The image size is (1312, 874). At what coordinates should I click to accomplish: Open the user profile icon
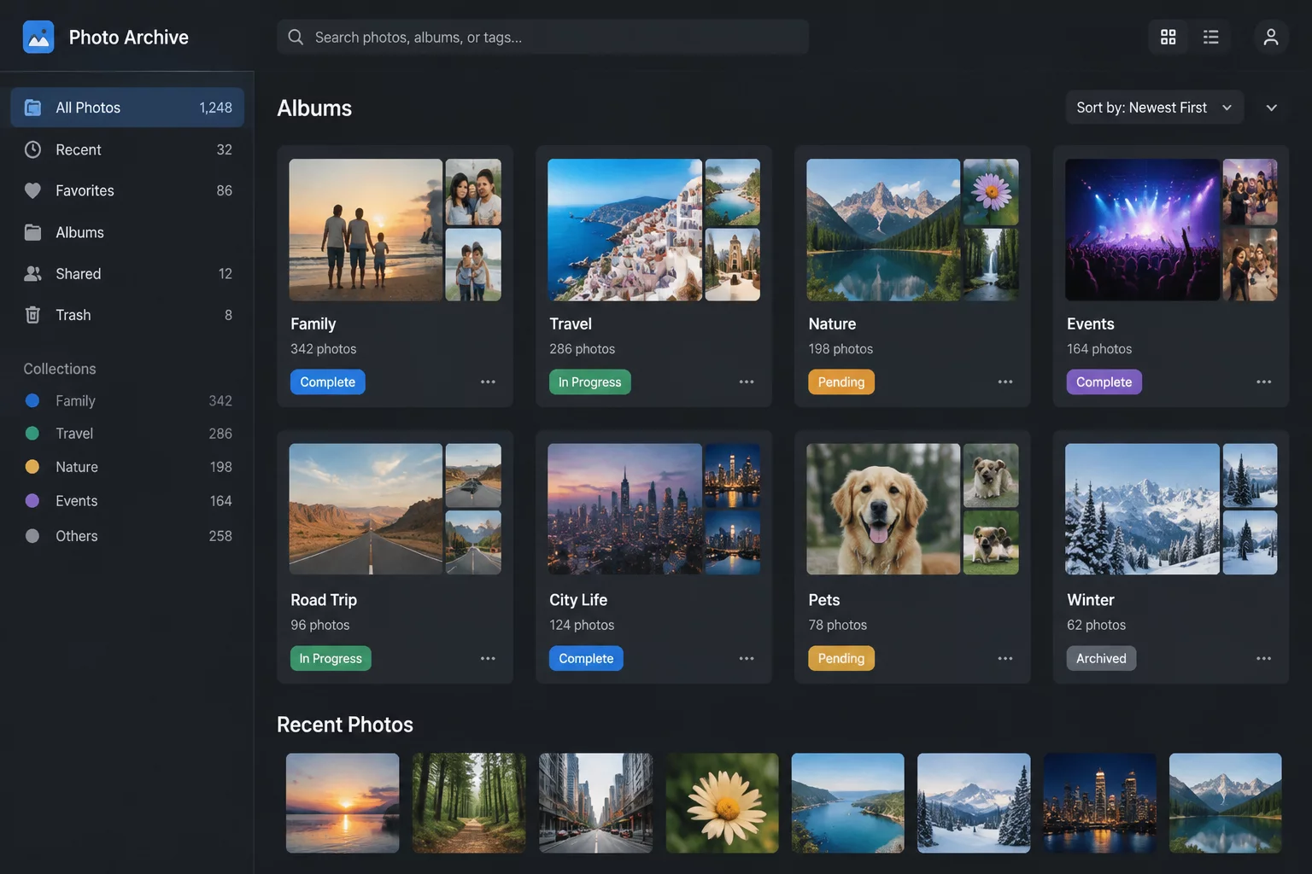click(x=1271, y=37)
